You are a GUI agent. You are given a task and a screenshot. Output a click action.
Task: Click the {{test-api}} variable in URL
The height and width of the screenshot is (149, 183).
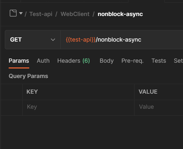pos(81,40)
